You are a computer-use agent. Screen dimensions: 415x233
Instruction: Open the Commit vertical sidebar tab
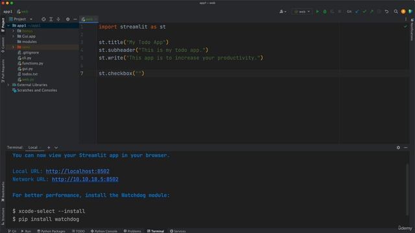3,45
